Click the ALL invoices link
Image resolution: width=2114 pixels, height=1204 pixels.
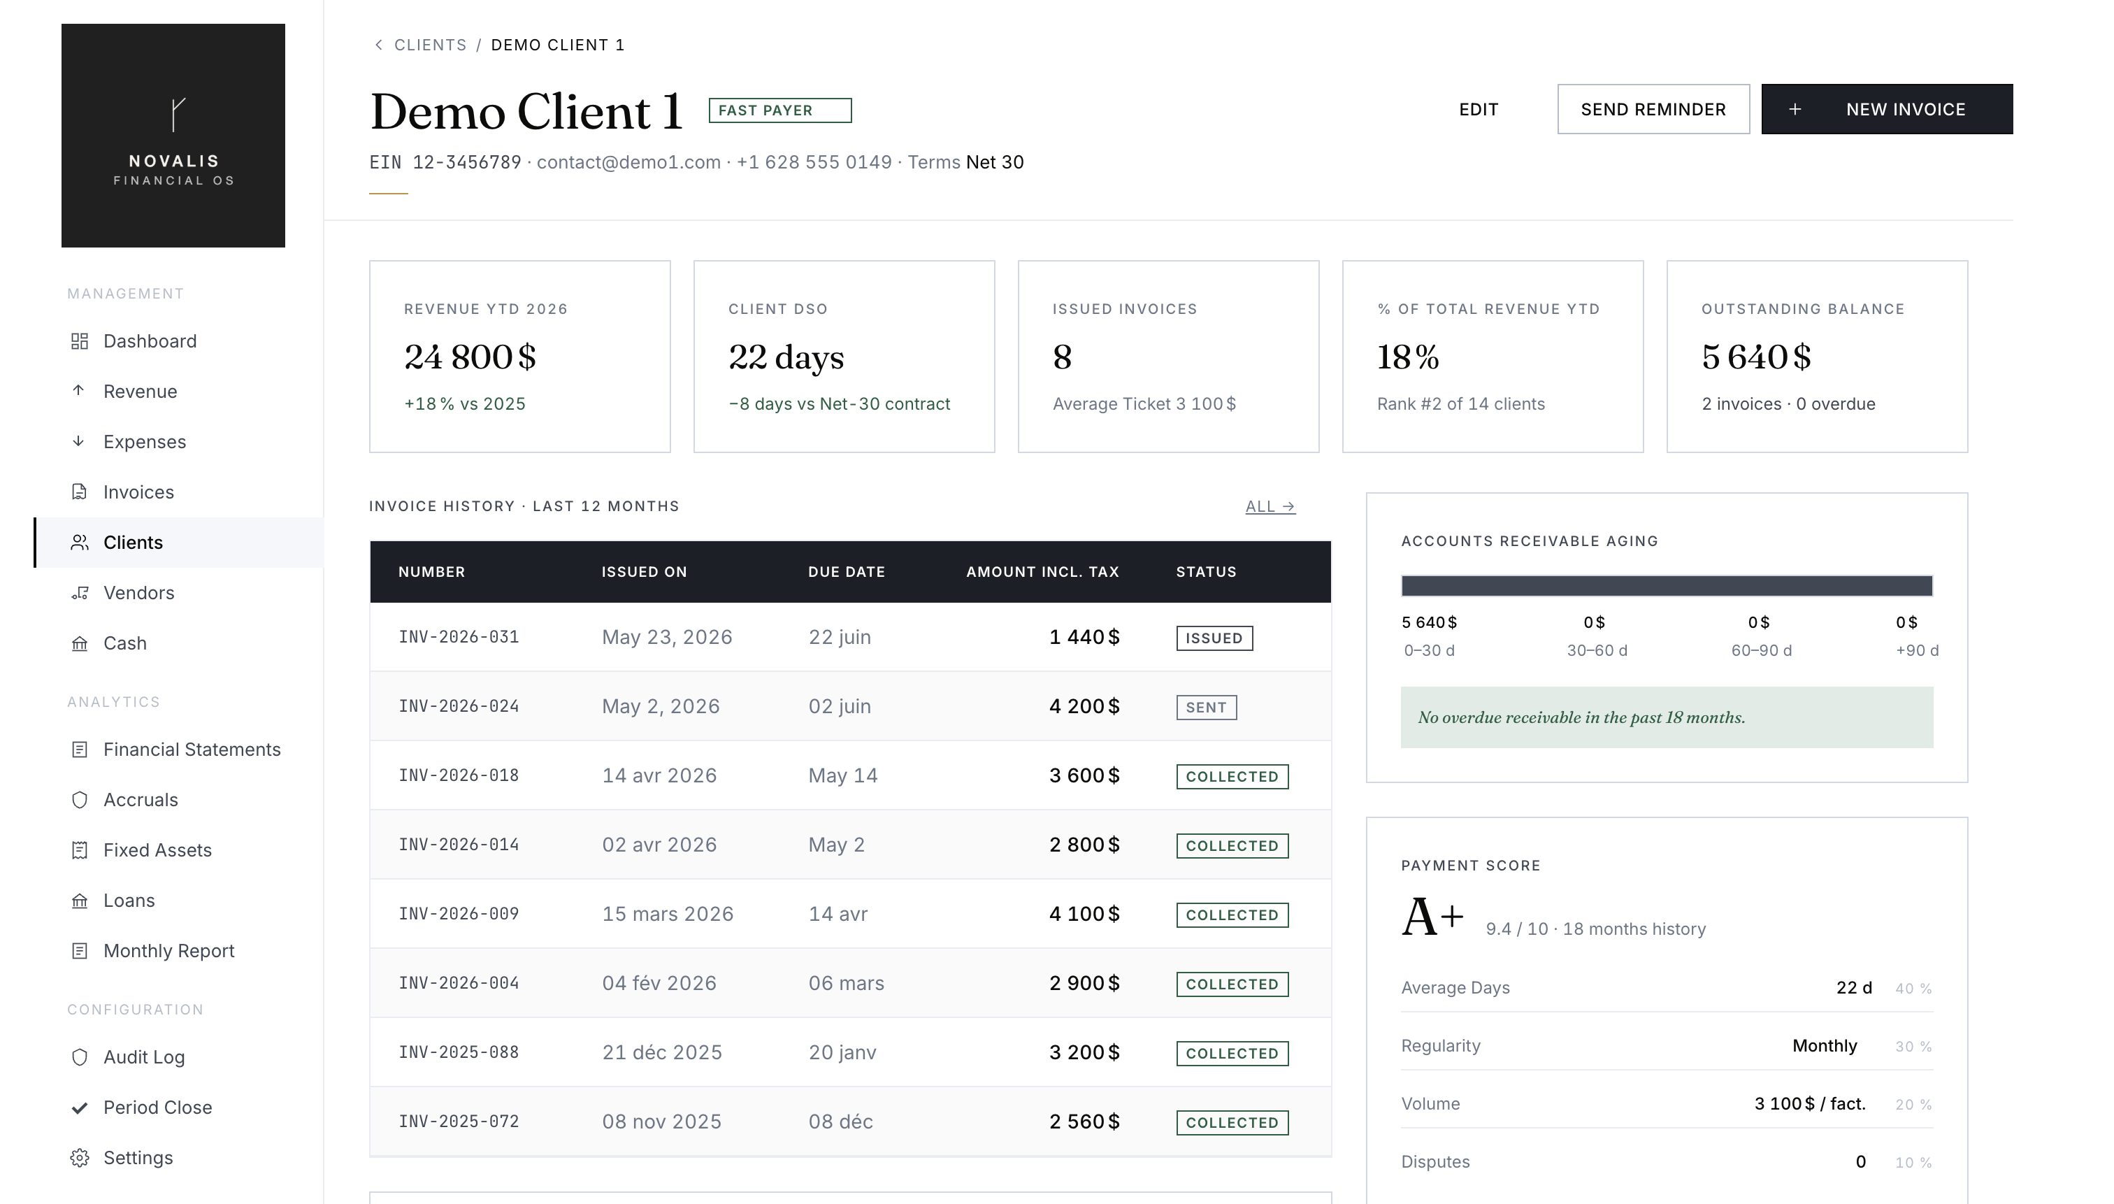1270,506
